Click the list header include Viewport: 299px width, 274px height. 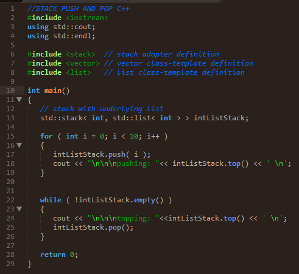[x=59, y=72]
